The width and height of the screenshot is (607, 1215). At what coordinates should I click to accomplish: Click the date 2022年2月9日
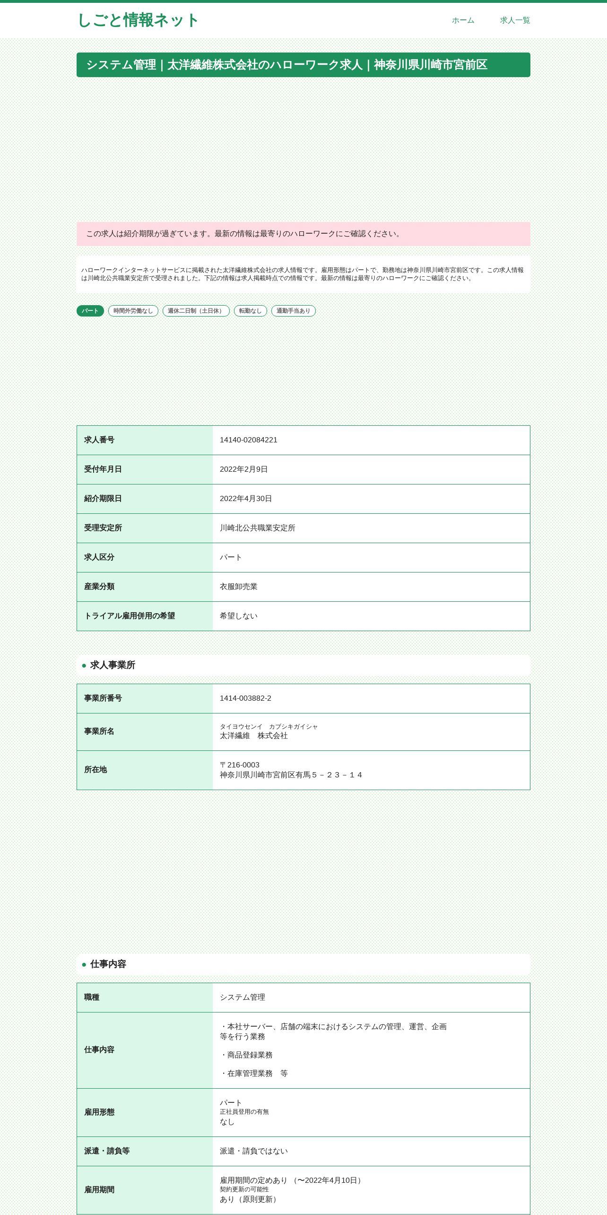244,469
